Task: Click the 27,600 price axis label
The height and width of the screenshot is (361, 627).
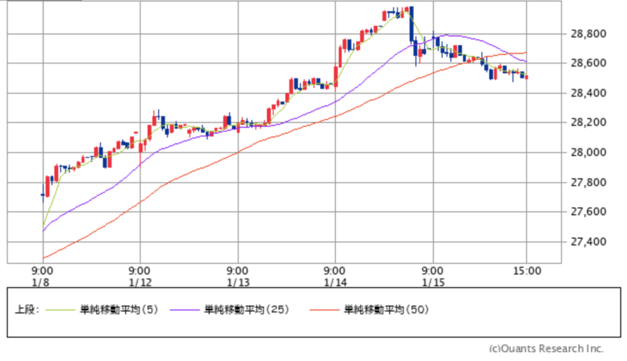Action: pyautogui.click(x=588, y=211)
